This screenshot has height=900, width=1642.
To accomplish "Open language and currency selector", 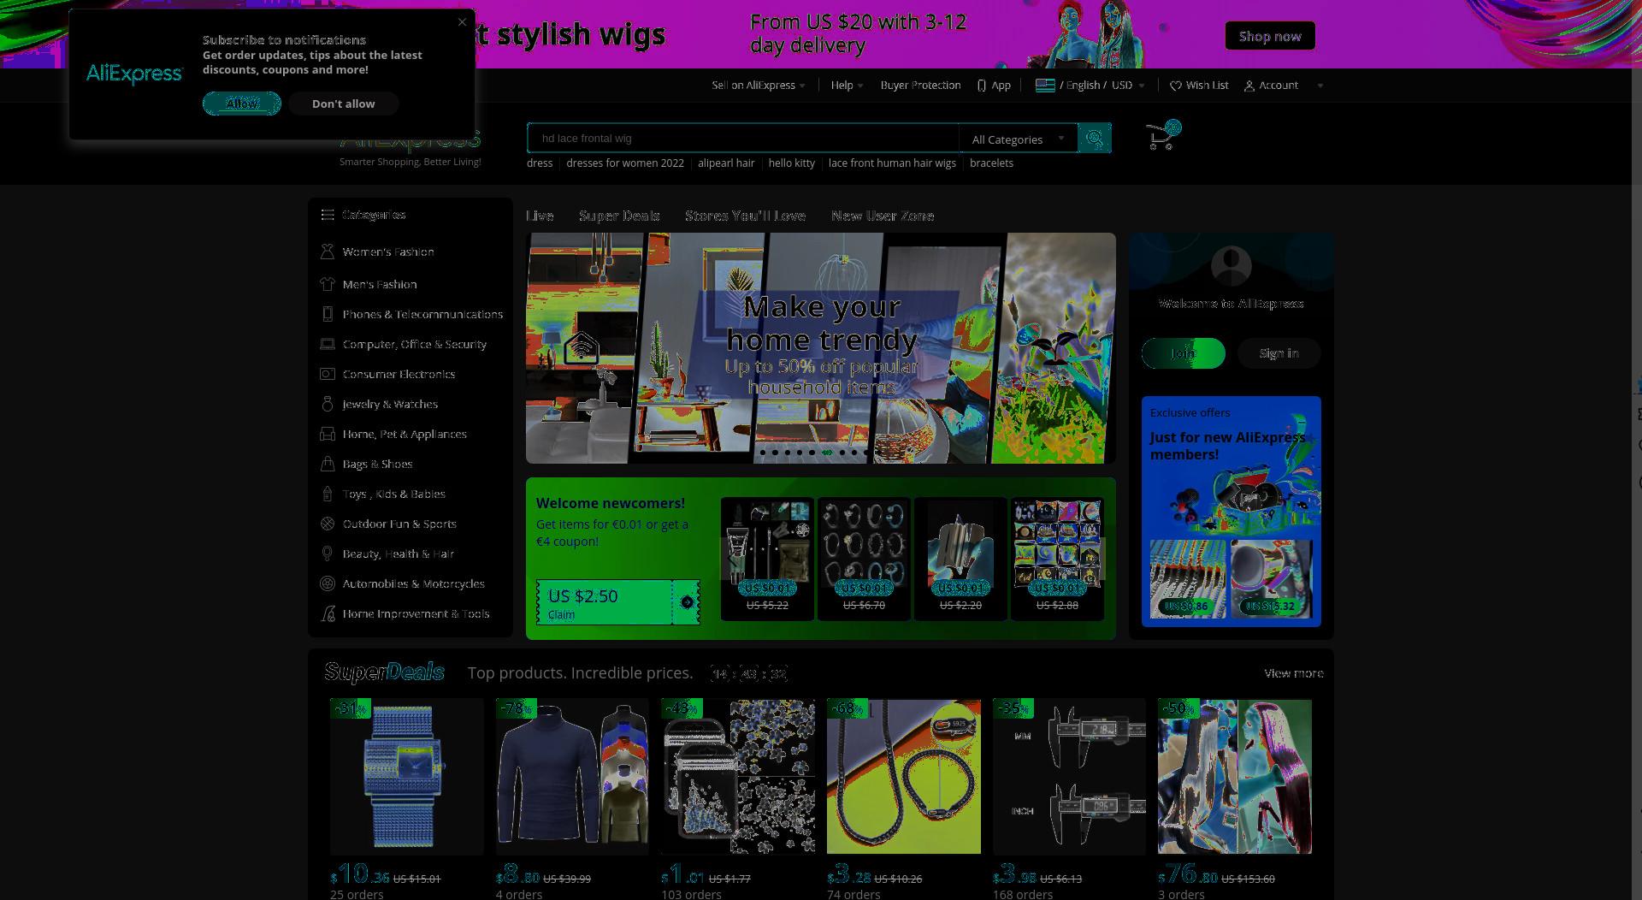I will 1090,86.
